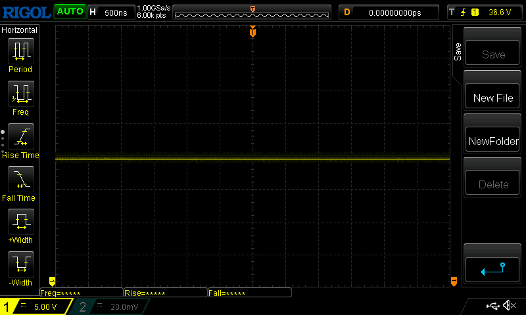Click the orange trigger position marker at top
The image size is (526, 315).
point(252,31)
